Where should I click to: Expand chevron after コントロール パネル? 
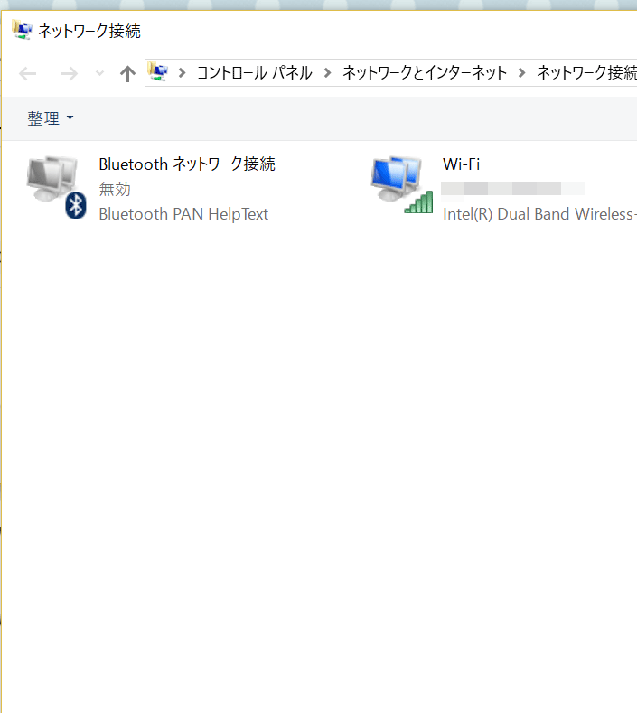[327, 73]
